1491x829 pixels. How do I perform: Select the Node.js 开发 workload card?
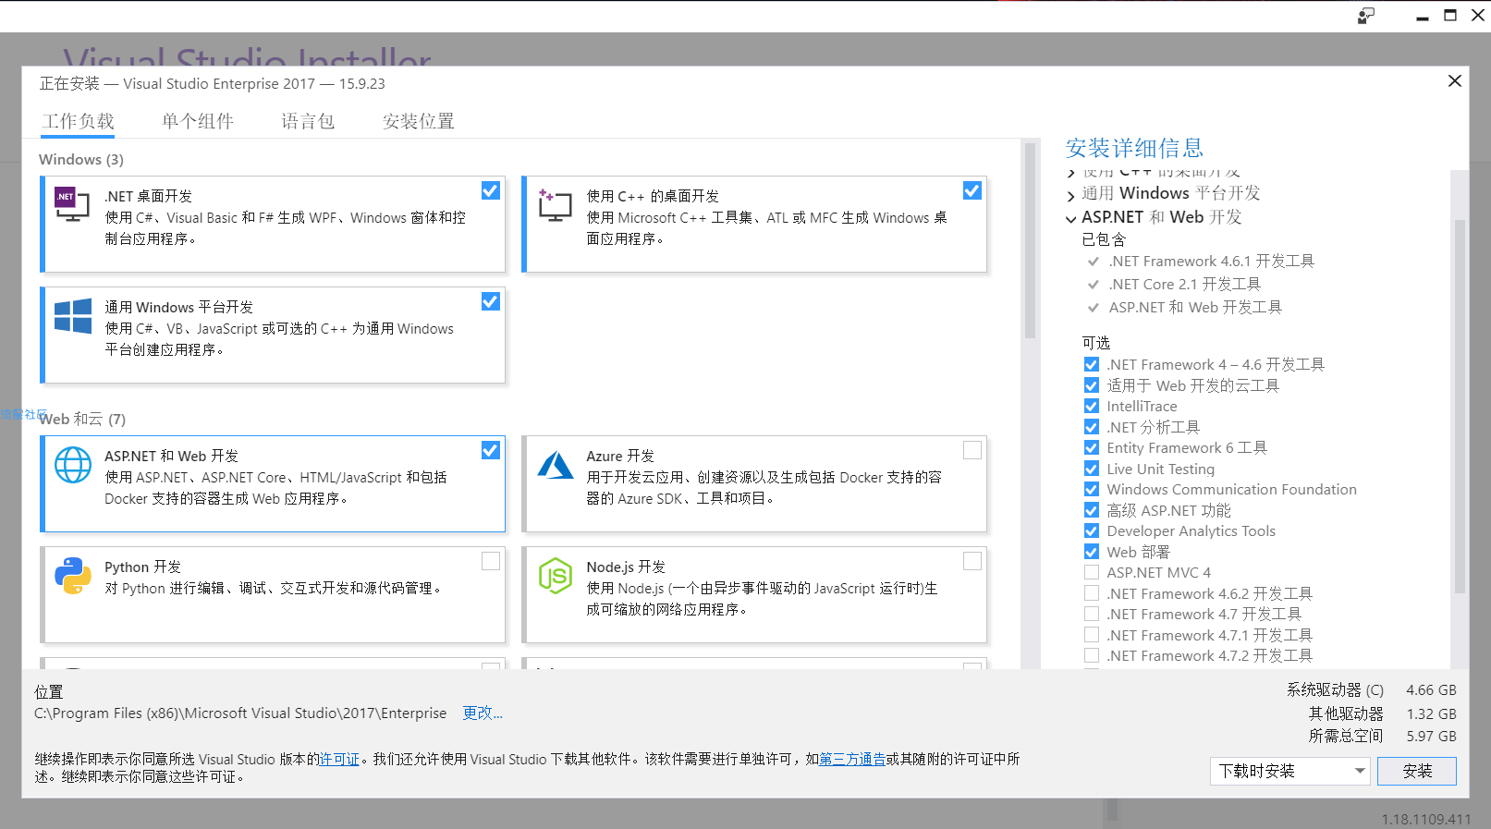tap(754, 594)
